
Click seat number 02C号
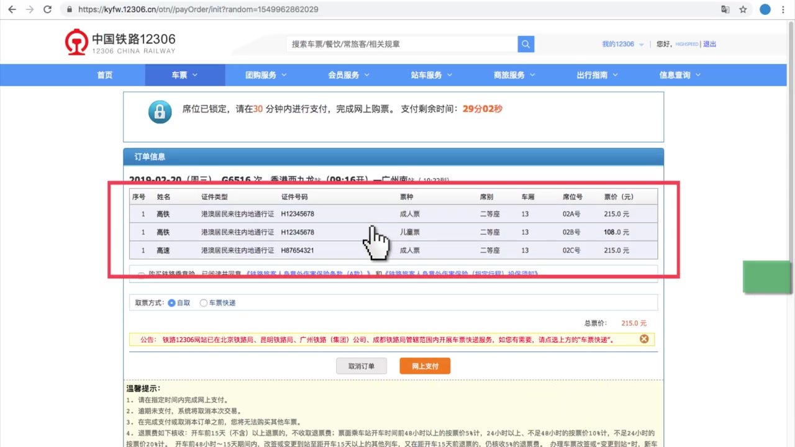pyautogui.click(x=571, y=250)
